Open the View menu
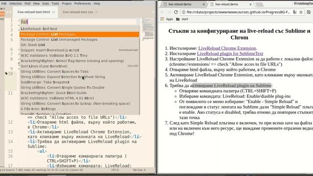The image size is (313, 176). 36,3
